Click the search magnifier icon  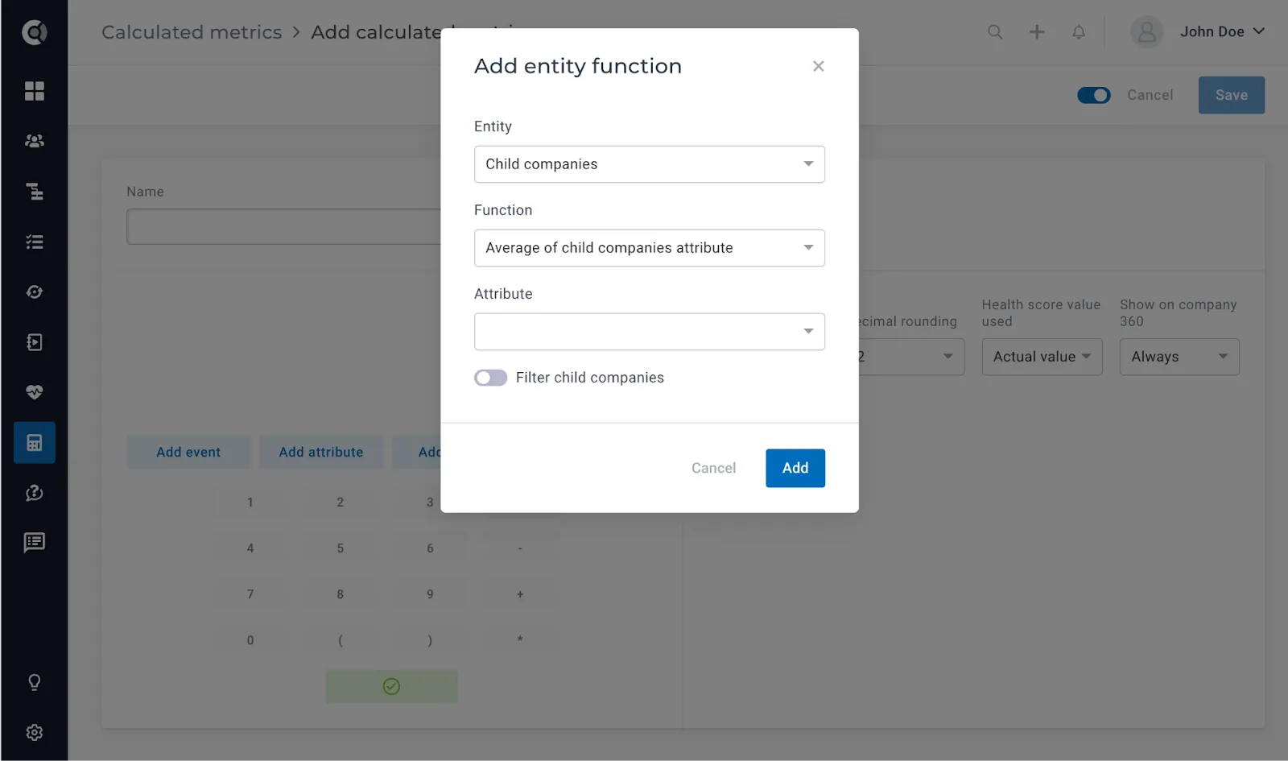(x=995, y=31)
